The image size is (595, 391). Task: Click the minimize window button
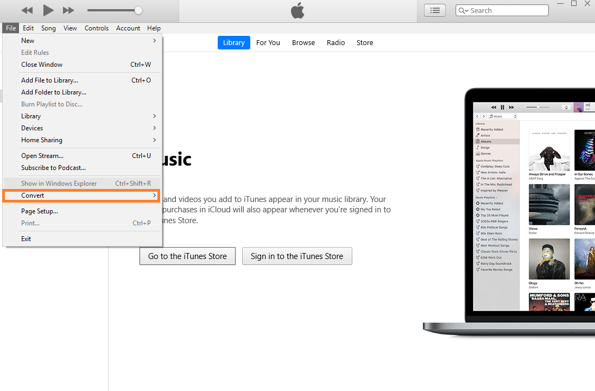tap(560, 3)
